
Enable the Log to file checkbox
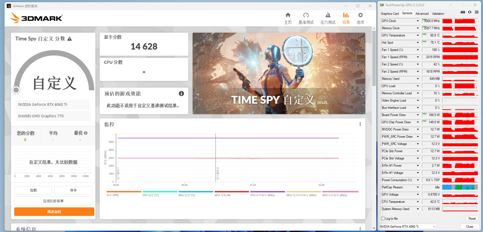pos(383,219)
